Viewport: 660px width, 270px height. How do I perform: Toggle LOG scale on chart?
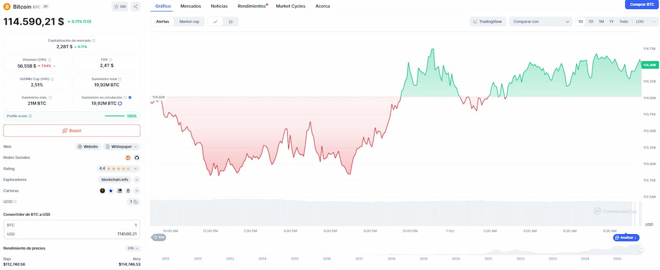pos(640,22)
